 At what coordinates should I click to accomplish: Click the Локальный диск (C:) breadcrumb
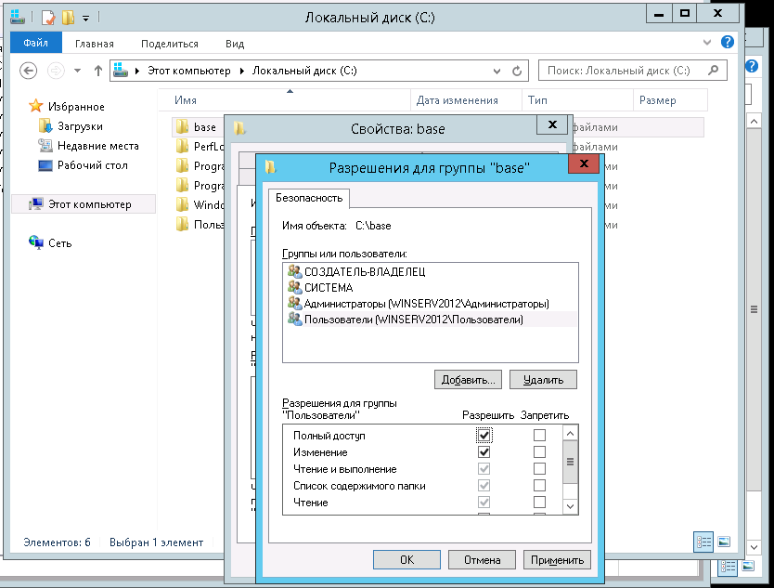pyautogui.click(x=304, y=71)
